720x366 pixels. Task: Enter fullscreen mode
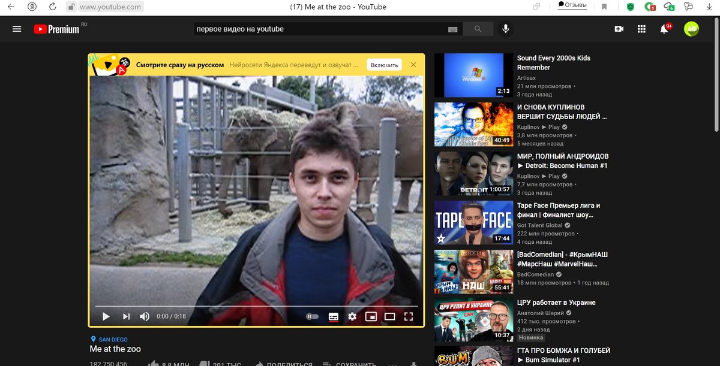pos(409,316)
